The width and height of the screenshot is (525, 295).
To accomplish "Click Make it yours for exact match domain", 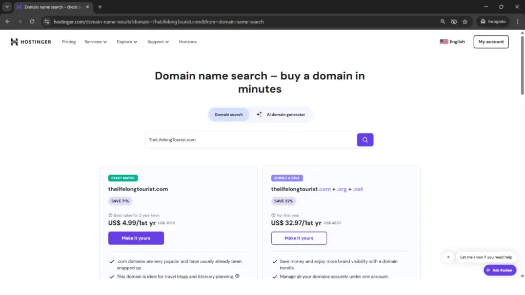I will tap(136, 238).
